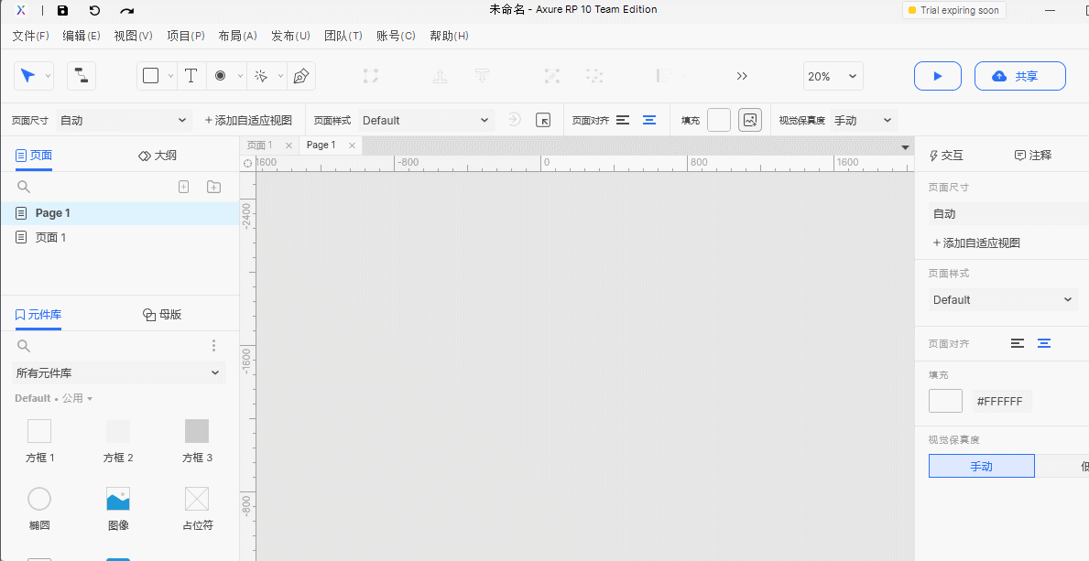Switch to the 大纲 outline tab

pos(158,156)
